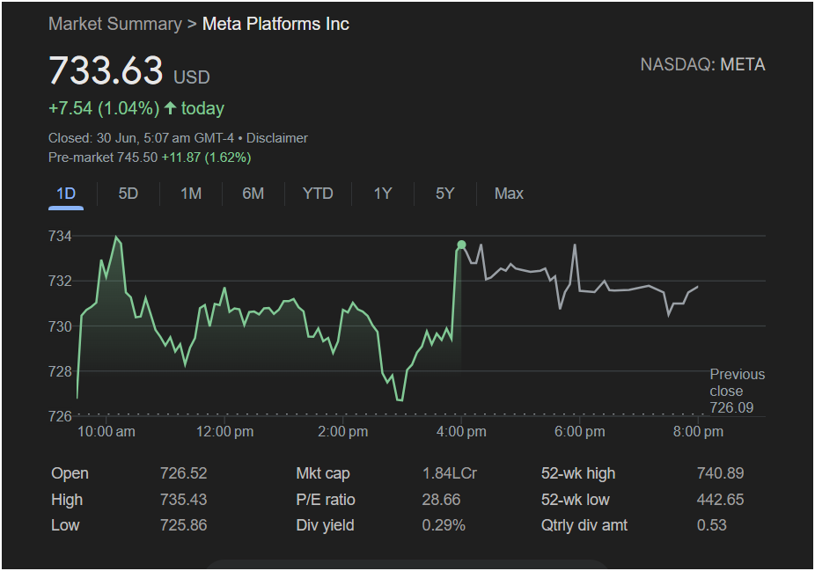This screenshot has height=571, width=815.
Task: Click the Open row label
Action: tap(70, 473)
